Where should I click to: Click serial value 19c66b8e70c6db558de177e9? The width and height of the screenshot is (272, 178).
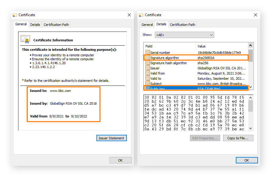[x=219, y=53]
